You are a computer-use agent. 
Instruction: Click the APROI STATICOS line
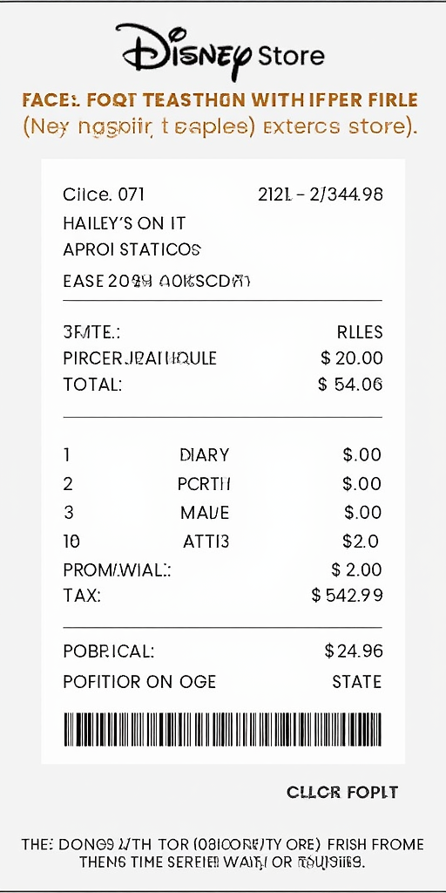132,249
